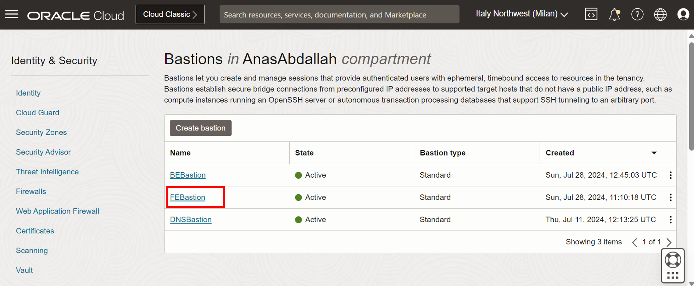Viewport: 694px width, 286px height.
Task: Open the Cloud Shell developer tools icon
Action: (x=591, y=14)
